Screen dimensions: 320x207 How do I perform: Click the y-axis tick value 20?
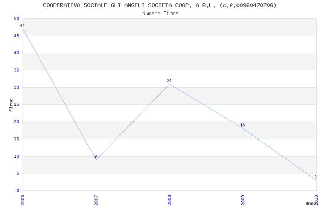point(16,122)
